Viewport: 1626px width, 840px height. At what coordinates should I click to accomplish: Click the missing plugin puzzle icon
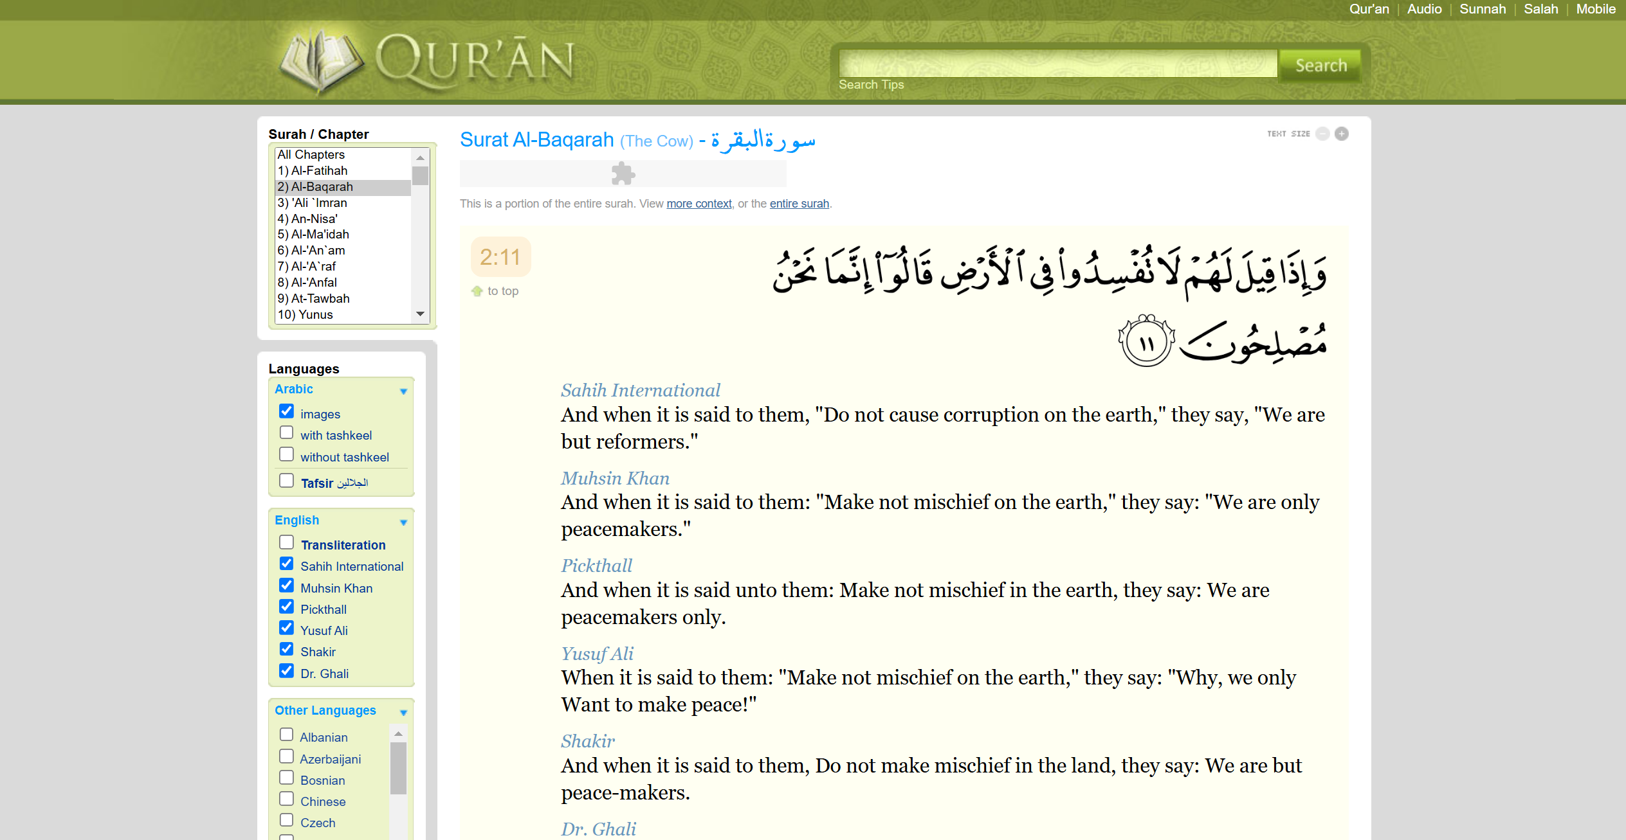[623, 174]
